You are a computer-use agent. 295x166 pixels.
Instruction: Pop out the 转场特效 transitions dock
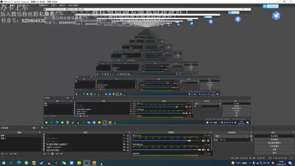251,132
